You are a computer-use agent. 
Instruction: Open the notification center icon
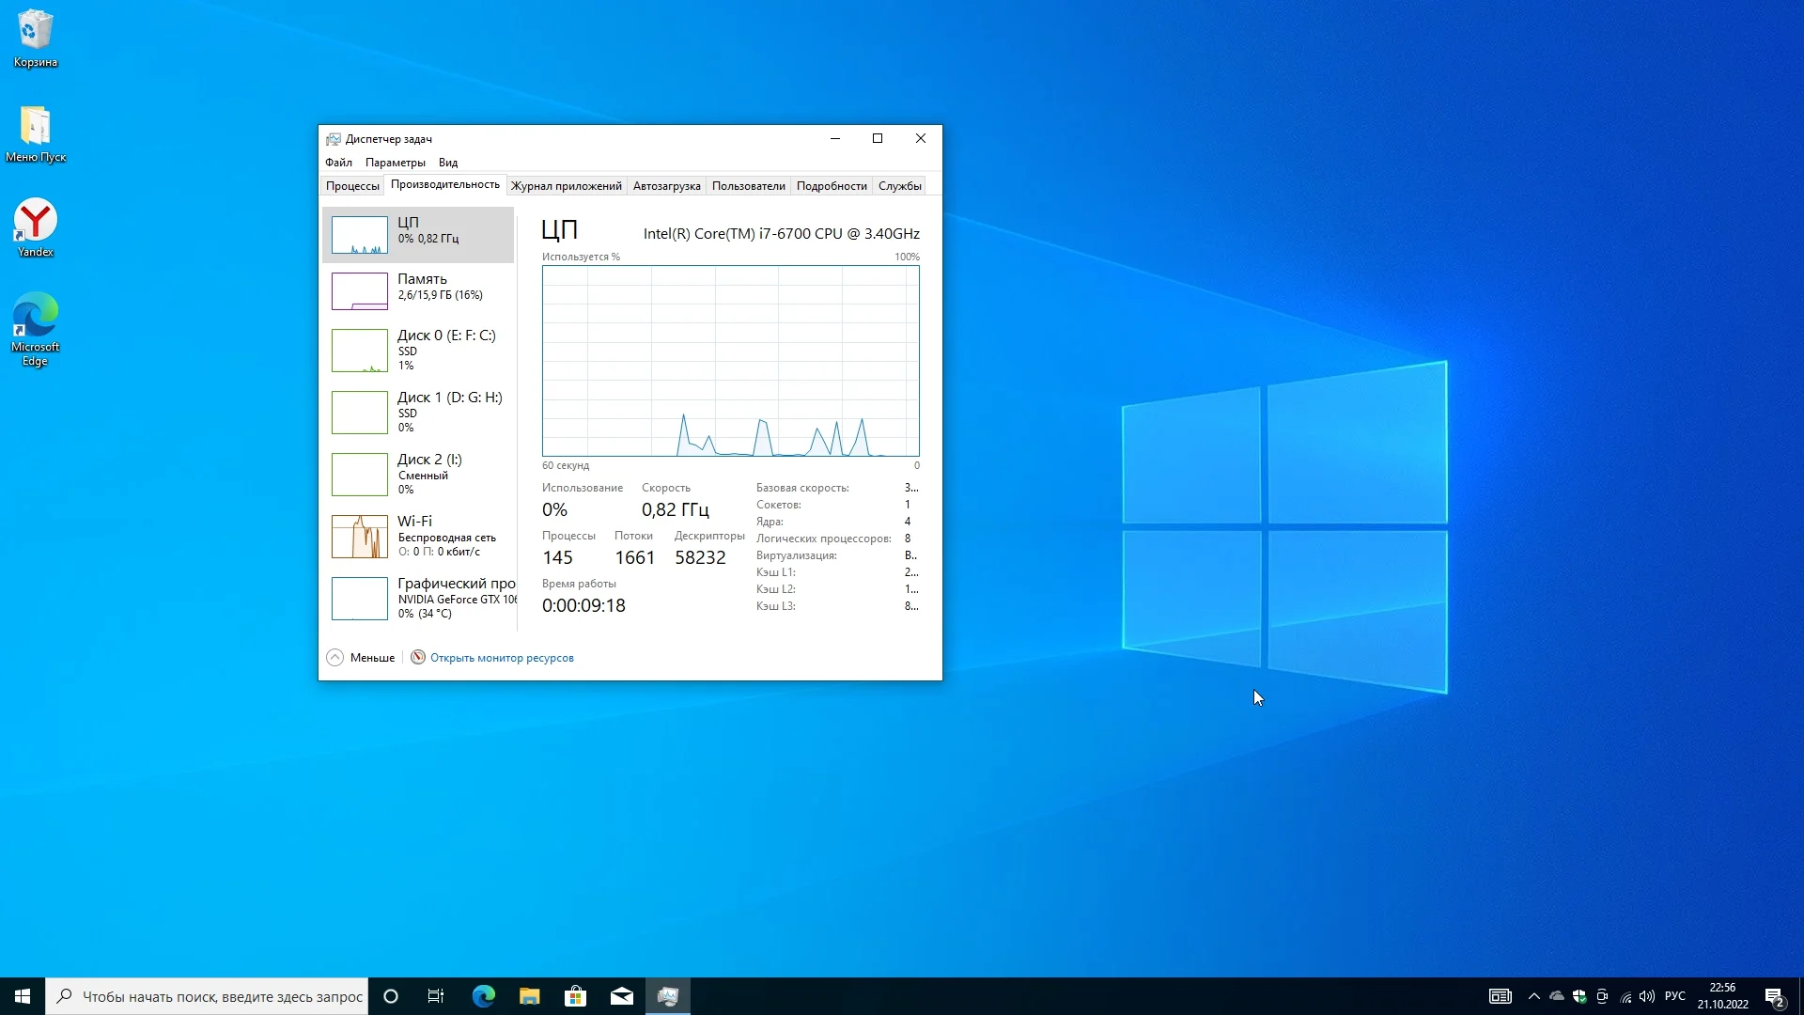(1774, 996)
